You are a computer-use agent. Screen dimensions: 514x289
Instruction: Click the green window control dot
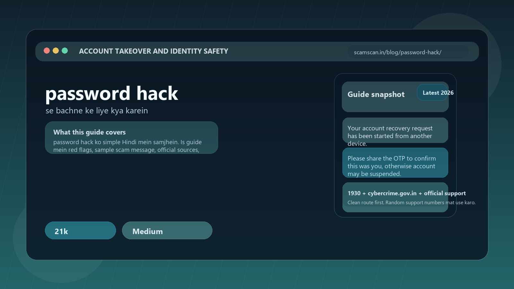(x=65, y=50)
